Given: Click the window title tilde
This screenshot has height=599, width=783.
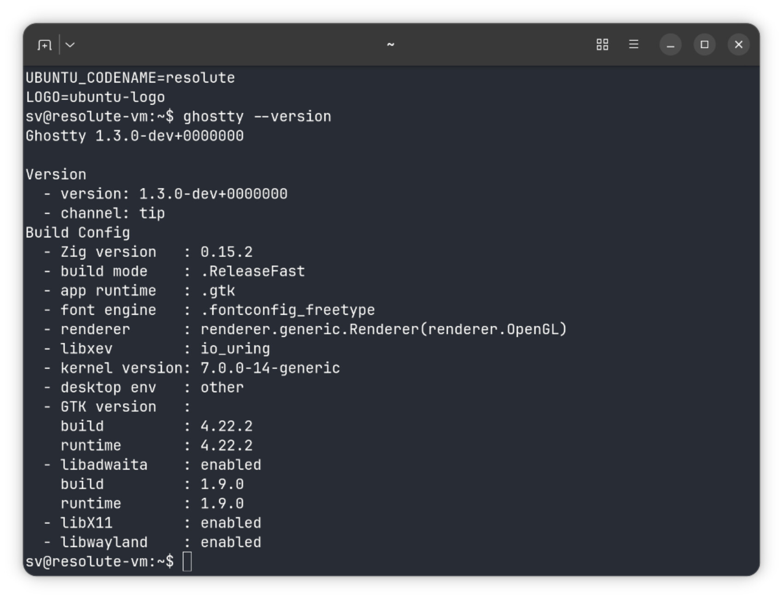Looking at the screenshot, I should point(391,45).
